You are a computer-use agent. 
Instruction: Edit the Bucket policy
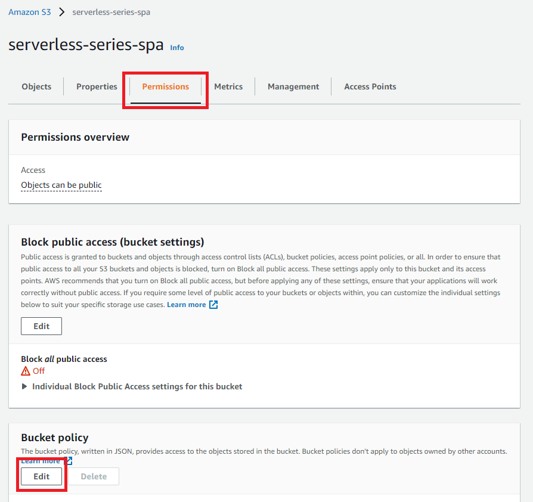[41, 476]
